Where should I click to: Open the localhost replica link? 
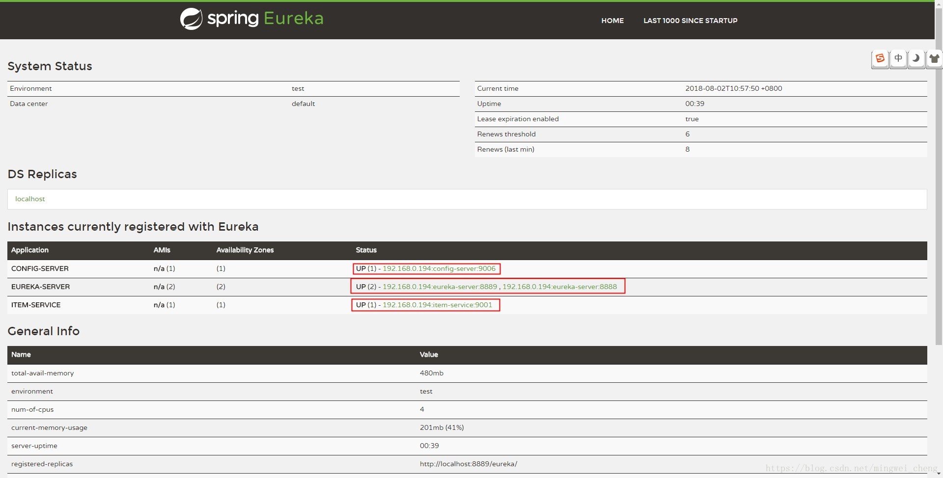pyautogui.click(x=30, y=199)
